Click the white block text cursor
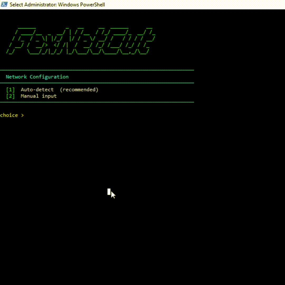 109,192
